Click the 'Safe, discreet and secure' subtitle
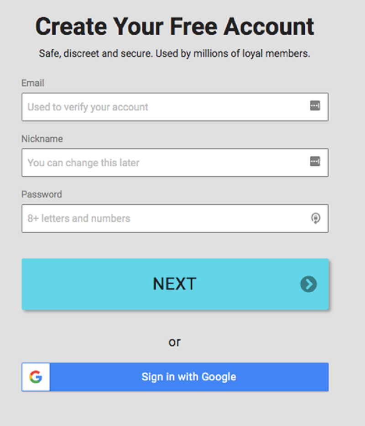The image size is (365, 426). click(x=174, y=53)
